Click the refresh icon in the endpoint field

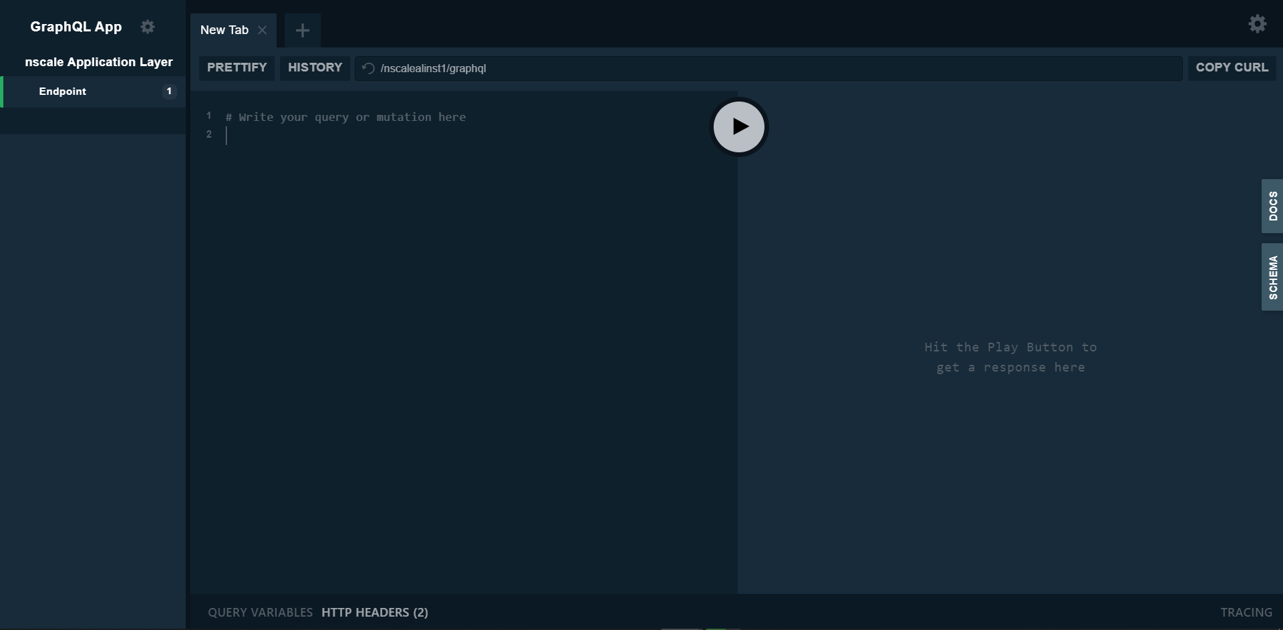click(x=368, y=67)
